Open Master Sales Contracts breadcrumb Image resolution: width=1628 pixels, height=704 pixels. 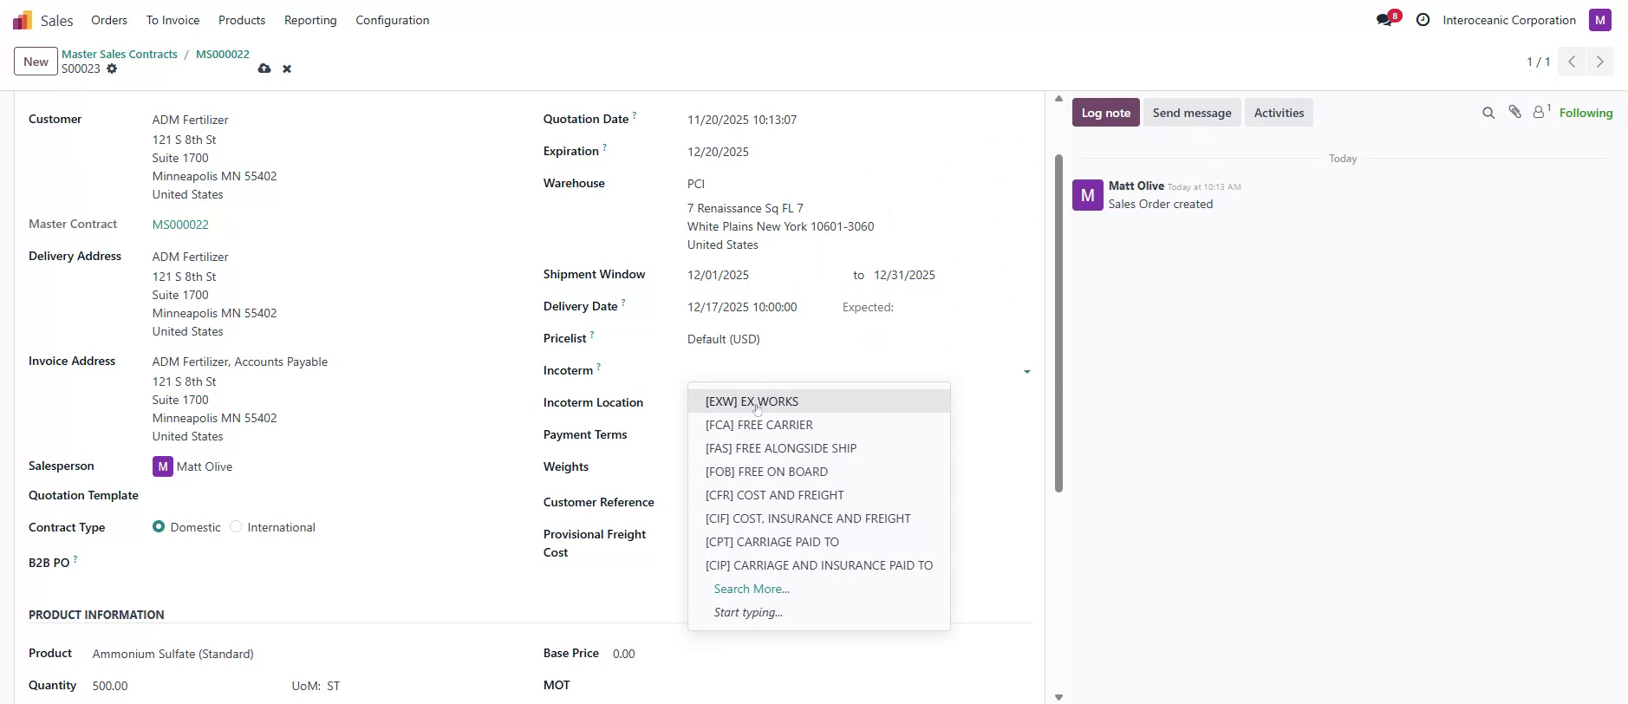click(x=120, y=54)
